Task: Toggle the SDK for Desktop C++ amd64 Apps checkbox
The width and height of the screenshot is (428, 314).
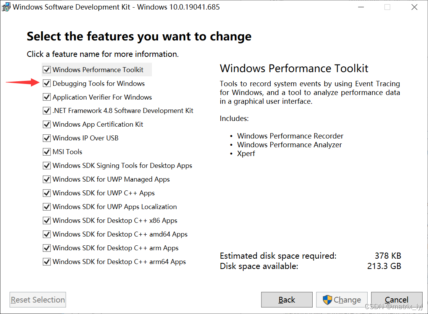Action: coord(47,234)
